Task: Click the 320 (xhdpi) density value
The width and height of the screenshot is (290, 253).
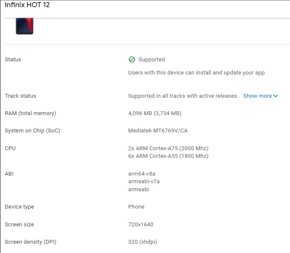Action: point(142,242)
